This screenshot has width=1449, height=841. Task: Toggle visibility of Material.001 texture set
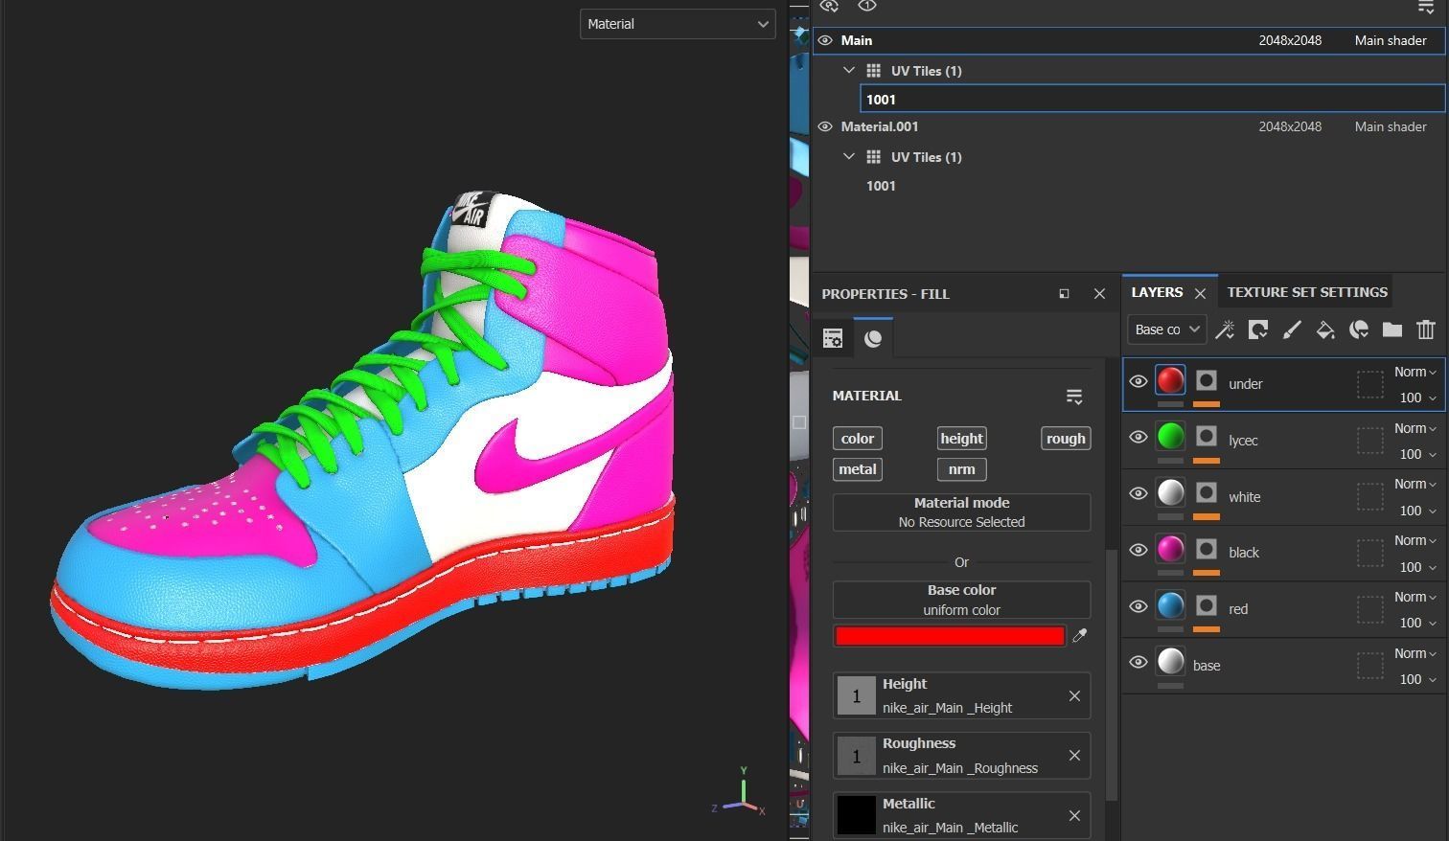(x=825, y=126)
